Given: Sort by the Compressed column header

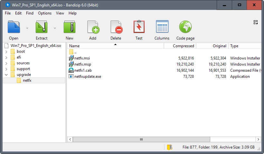Looking at the screenshot, I should (x=180, y=46).
